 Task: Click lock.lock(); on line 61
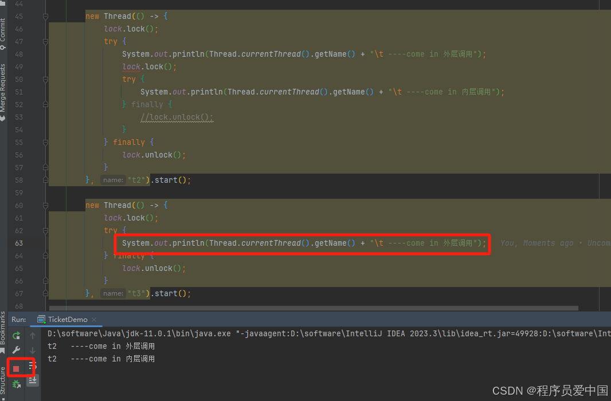pyautogui.click(x=131, y=218)
